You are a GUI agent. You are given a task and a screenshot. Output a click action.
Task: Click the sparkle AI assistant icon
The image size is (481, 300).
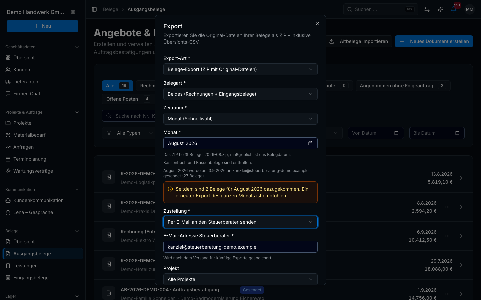tap(440, 9)
